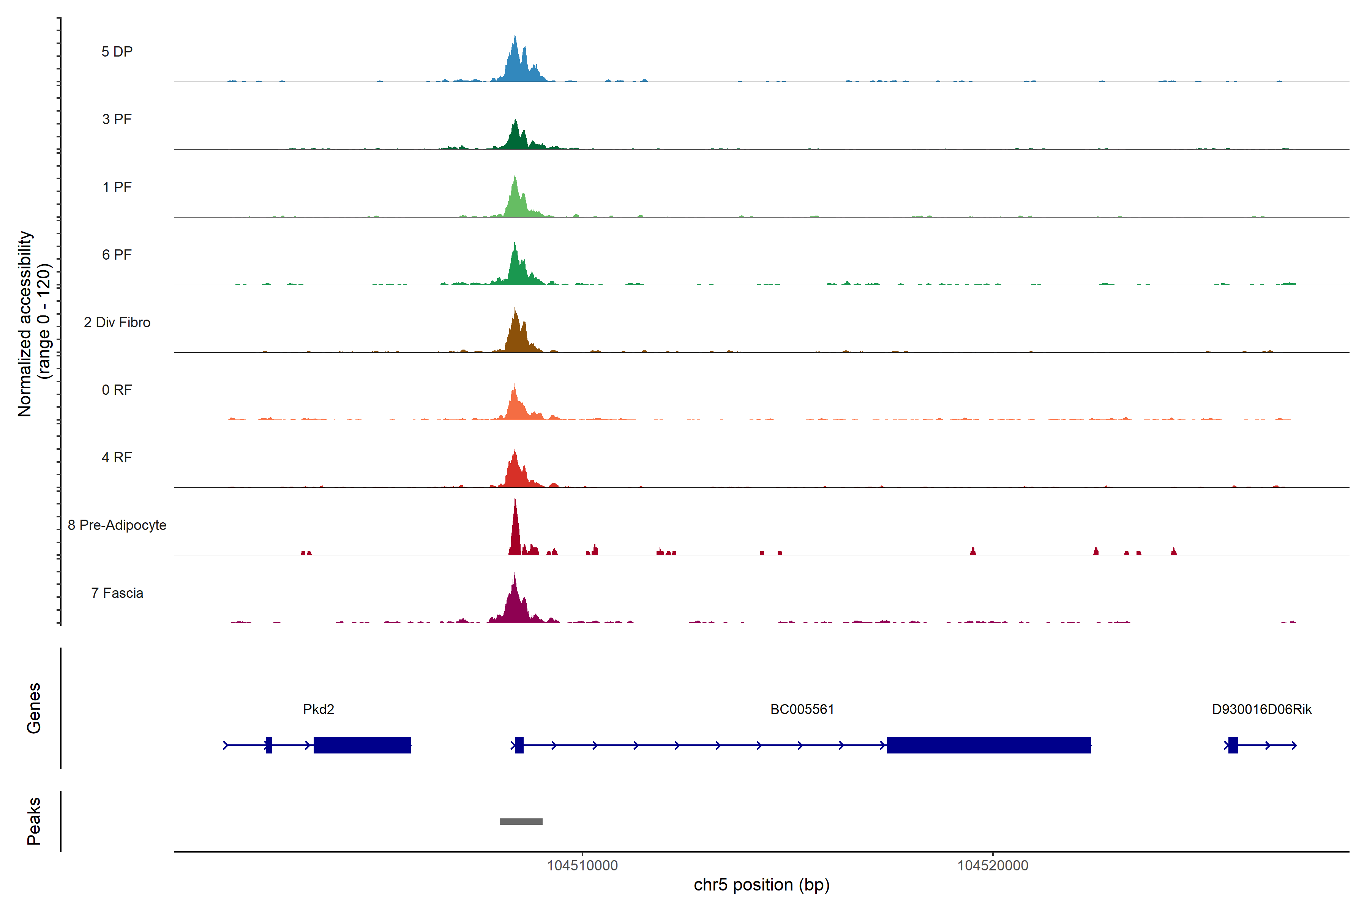
Task: Select the 2 Div Fibro label
Action: [x=117, y=322]
